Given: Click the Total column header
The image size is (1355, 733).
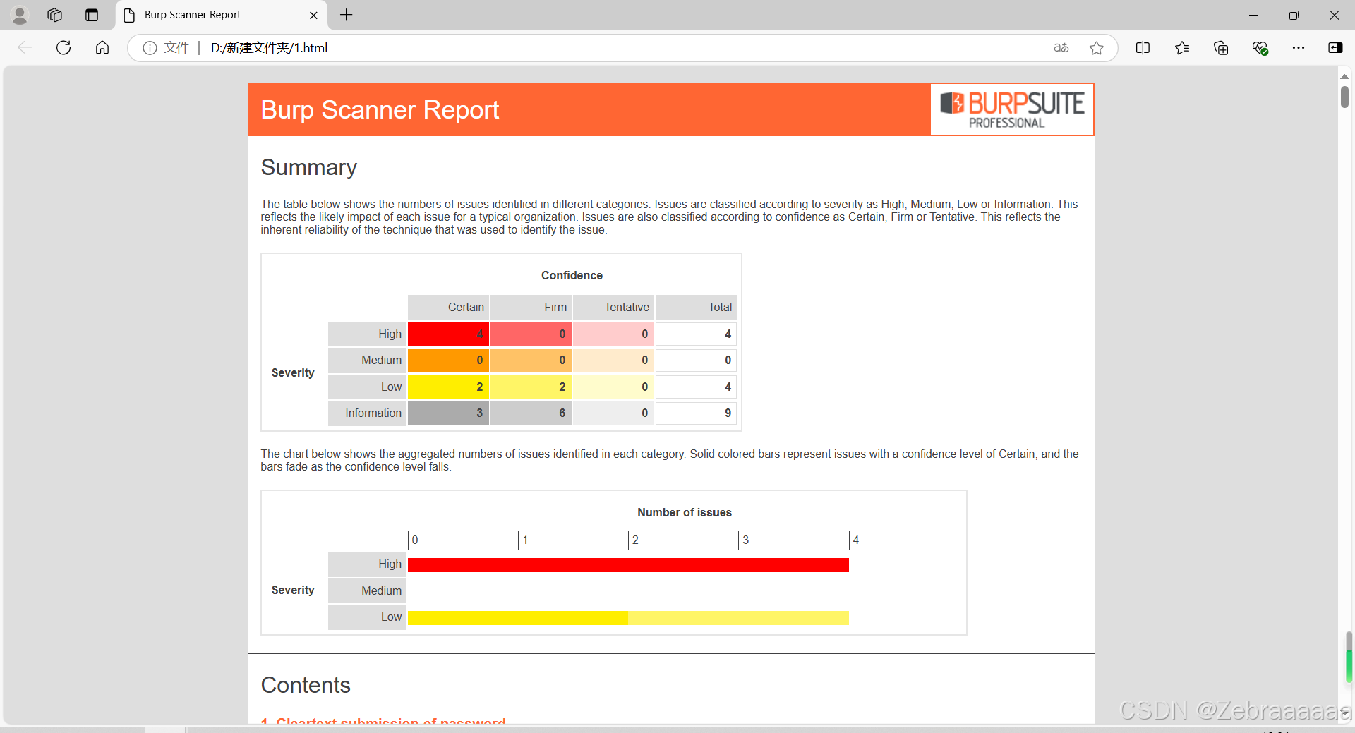Looking at the screenshot, I should pyautogui.click(x=696, y=307).
